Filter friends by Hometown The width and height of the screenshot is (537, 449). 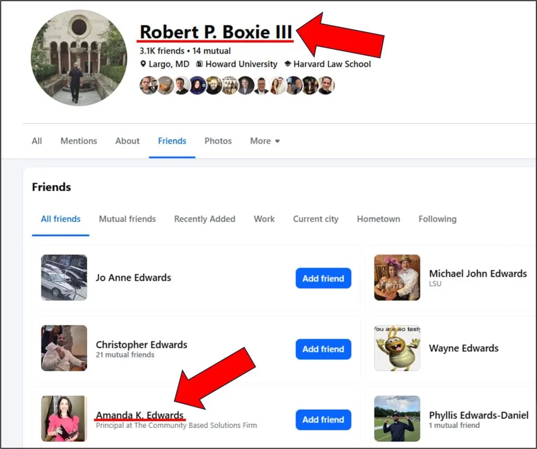(379, 219)
